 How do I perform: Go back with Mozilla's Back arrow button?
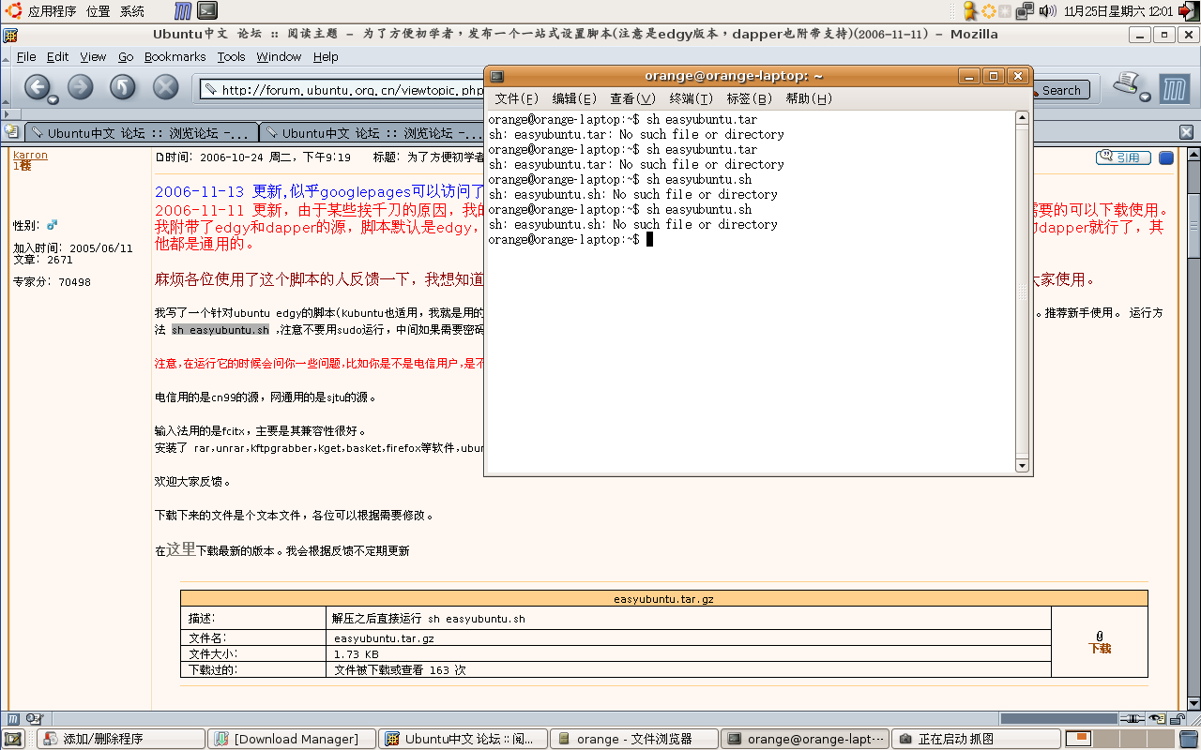pyautogui.click(x=36, y=87)
